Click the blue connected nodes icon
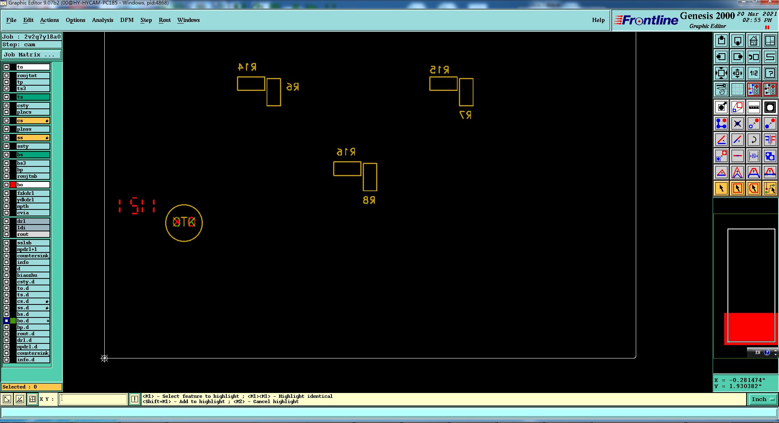The height and width of the screenshot is (423, 779). (721, 124)
